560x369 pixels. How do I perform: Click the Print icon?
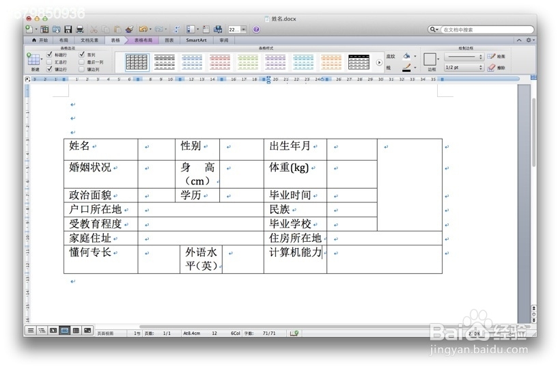80,29
